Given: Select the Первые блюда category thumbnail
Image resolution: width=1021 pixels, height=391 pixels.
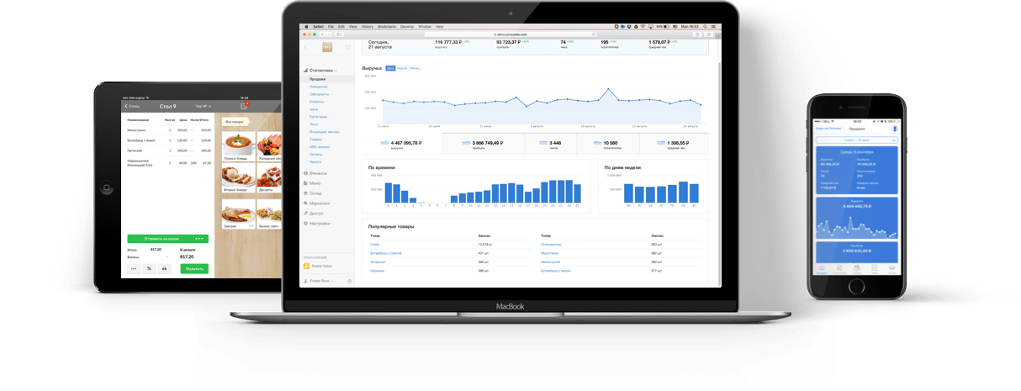Looking at the screenshot, I should coord(237,146).
